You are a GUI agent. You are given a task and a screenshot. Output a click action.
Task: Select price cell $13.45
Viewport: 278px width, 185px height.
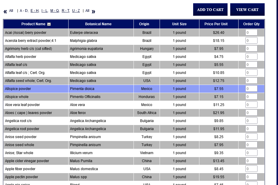click(x=219, y=161)
